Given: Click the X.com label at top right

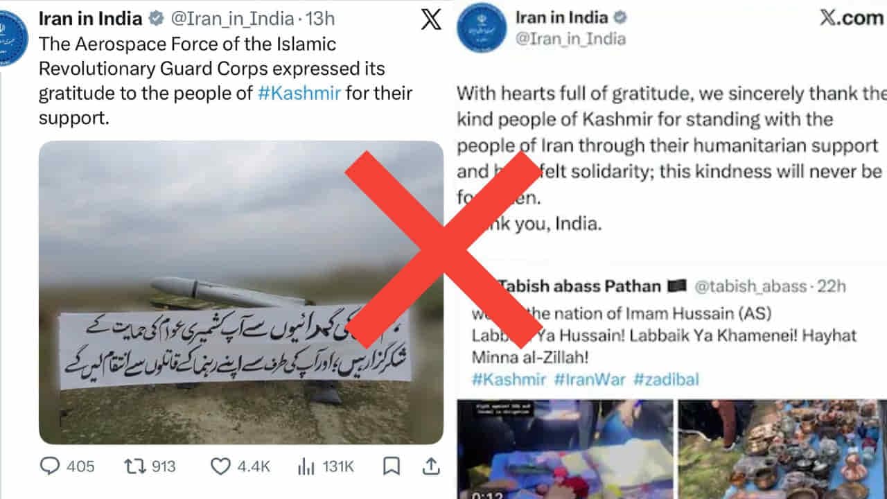Looking at the screenshot, I should pyautogui.click(x=851, y=18).
